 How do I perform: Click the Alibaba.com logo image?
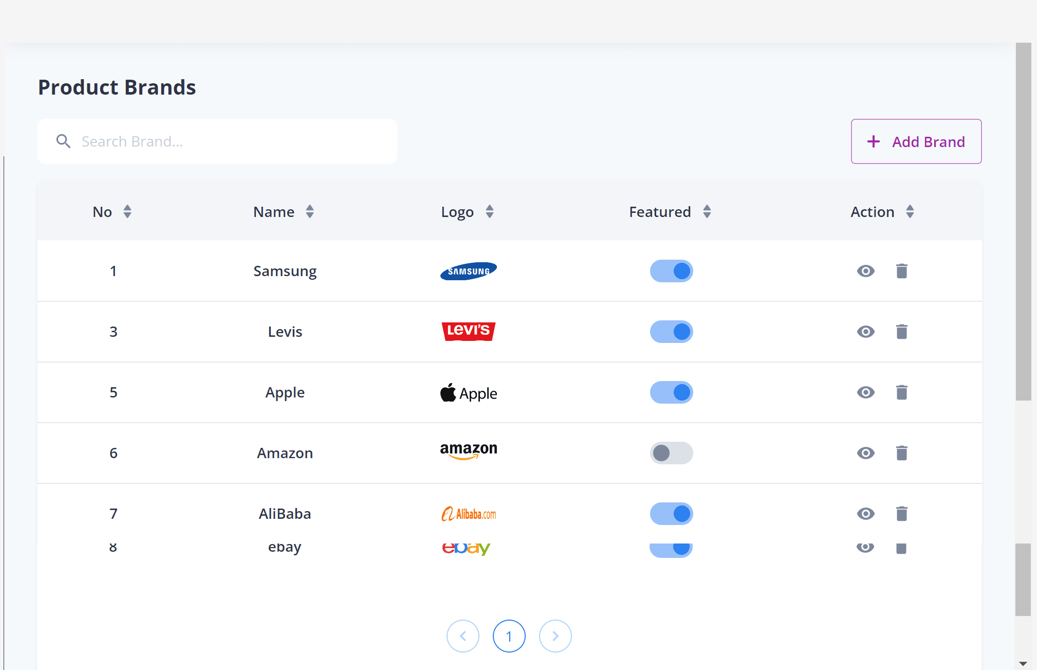click(469, 514)
